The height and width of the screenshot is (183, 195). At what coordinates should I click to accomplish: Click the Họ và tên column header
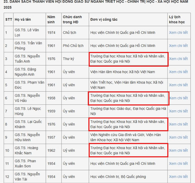pos(23,20)
